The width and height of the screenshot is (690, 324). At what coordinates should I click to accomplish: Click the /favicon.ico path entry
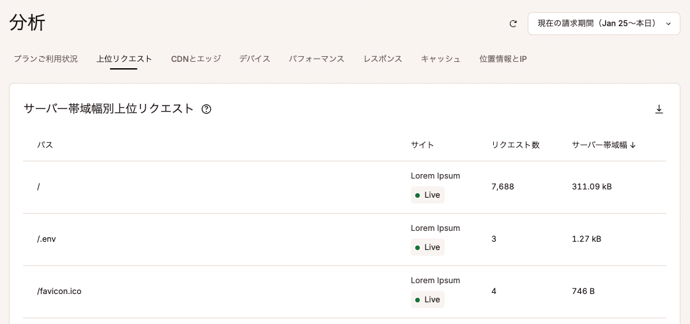pos(59,291)
